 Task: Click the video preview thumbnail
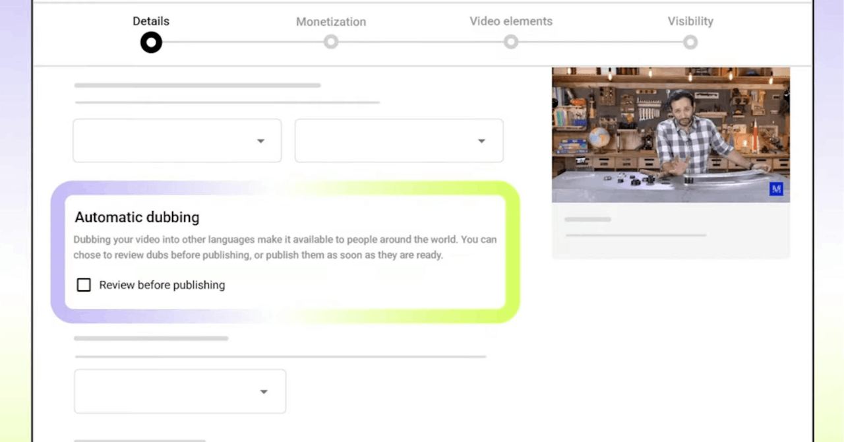coord(671,135)
